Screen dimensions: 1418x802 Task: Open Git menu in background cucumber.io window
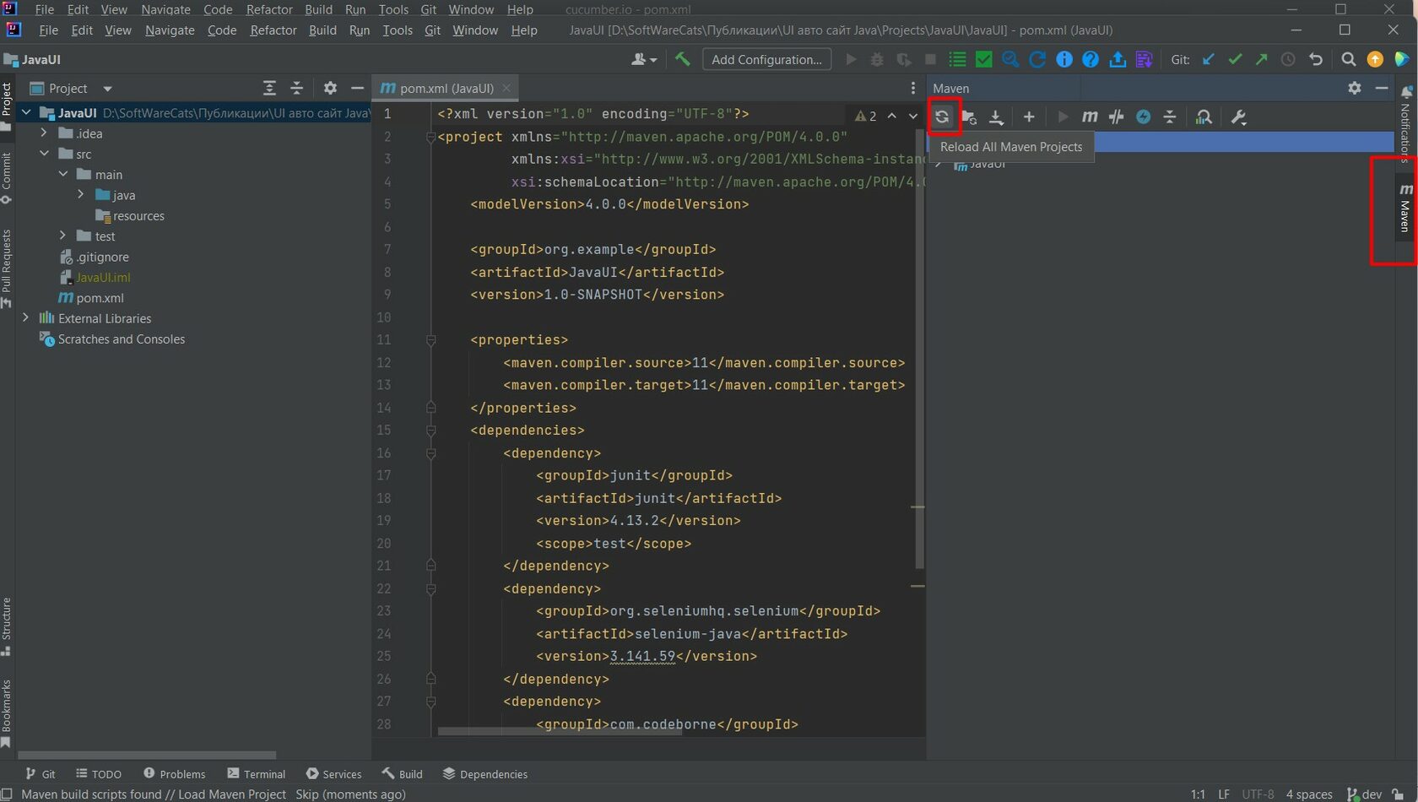[429, 9]
